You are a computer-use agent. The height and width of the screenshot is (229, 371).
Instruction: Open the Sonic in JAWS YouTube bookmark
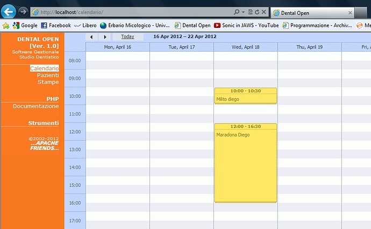(x=246, y=25)
